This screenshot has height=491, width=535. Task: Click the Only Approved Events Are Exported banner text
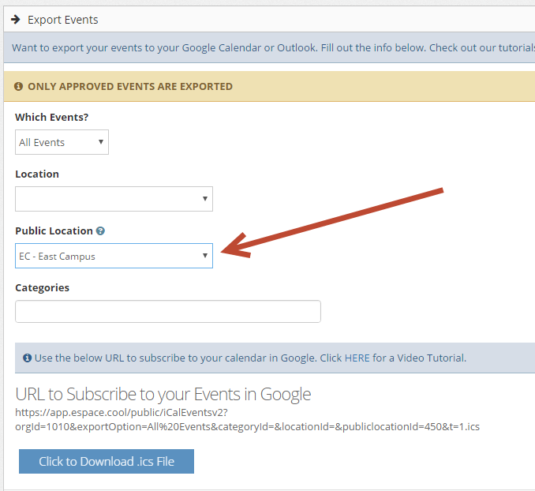tap(130, 86)
